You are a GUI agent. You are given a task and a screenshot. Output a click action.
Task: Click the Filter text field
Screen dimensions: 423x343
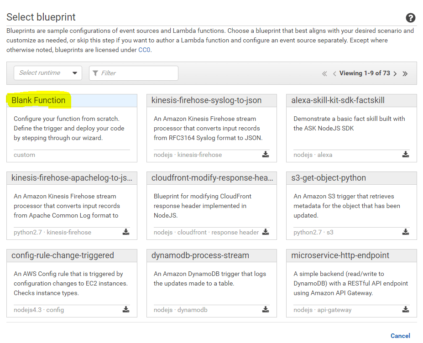coord(134,73)
